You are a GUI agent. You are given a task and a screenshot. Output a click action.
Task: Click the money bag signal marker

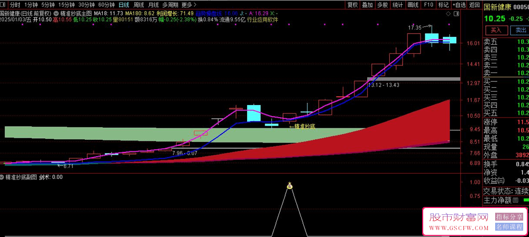(x=289, y=185)
